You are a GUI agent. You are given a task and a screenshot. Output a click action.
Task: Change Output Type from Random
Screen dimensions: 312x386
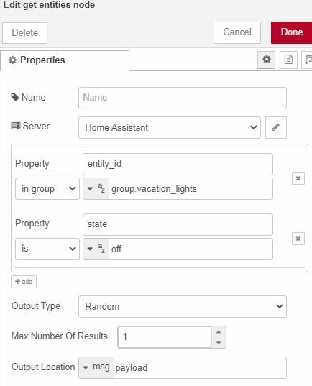(183, 306)
